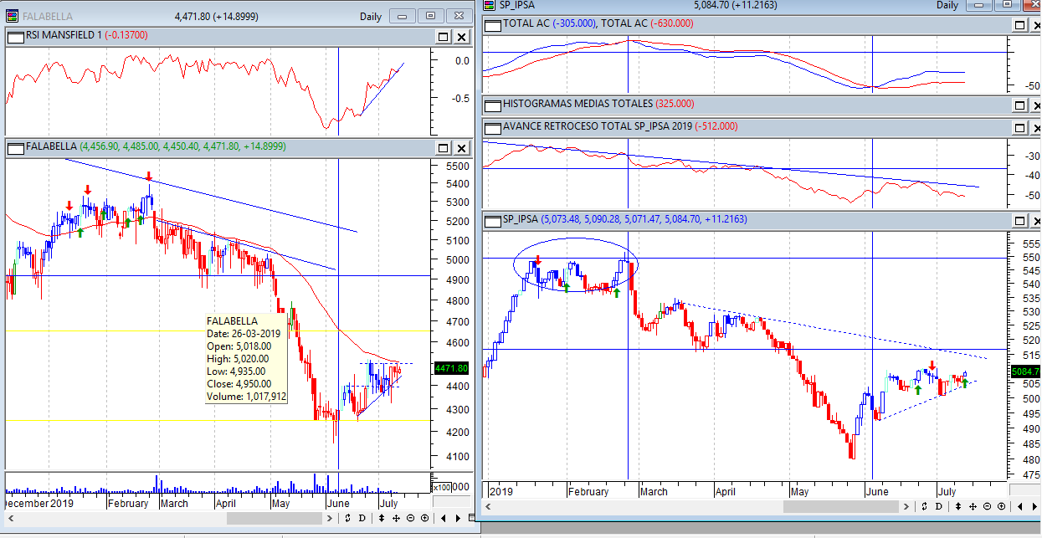Click vertical scale arrows icon in SP_IPSA toolbar
The image size is (1042, 538).
tap(958, 506)
